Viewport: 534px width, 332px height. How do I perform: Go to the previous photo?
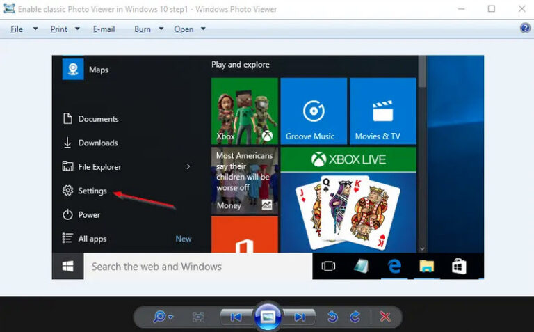(x=236, y=317)
